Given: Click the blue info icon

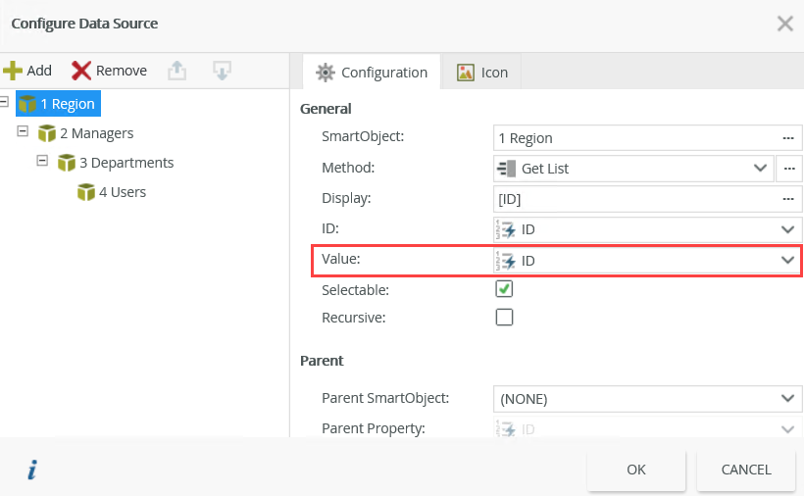Looking at the screenshot, I should coord(31,471).
